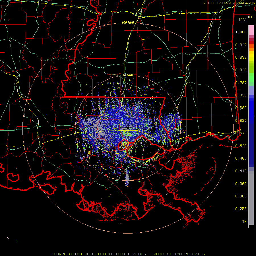The width and height of the screenshot is (256, 256).
Task: Pick the red segment of the color bar
Action: tap(251, 43)
